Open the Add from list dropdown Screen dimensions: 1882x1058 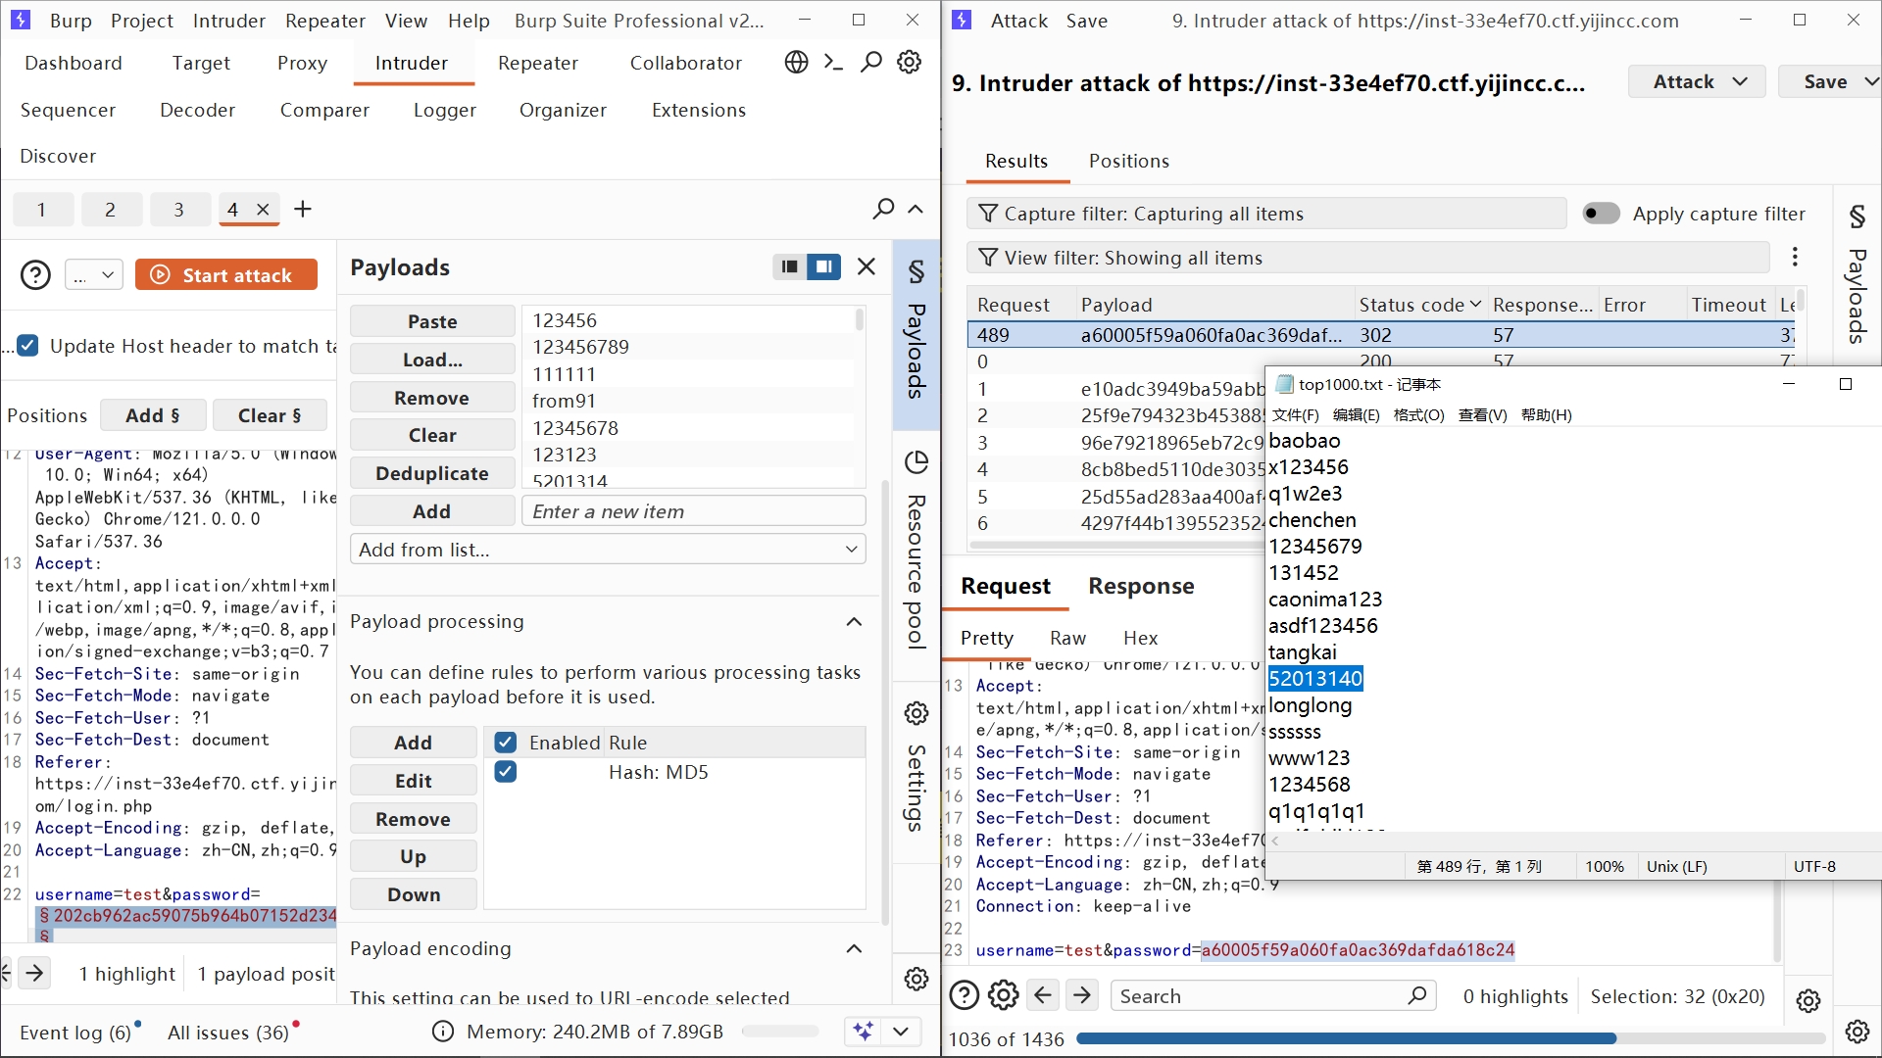(608, 550)
